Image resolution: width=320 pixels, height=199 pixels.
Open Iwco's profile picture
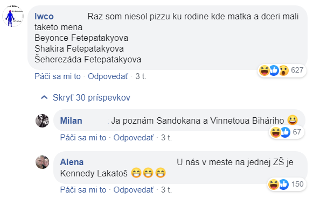pos(13,16)
